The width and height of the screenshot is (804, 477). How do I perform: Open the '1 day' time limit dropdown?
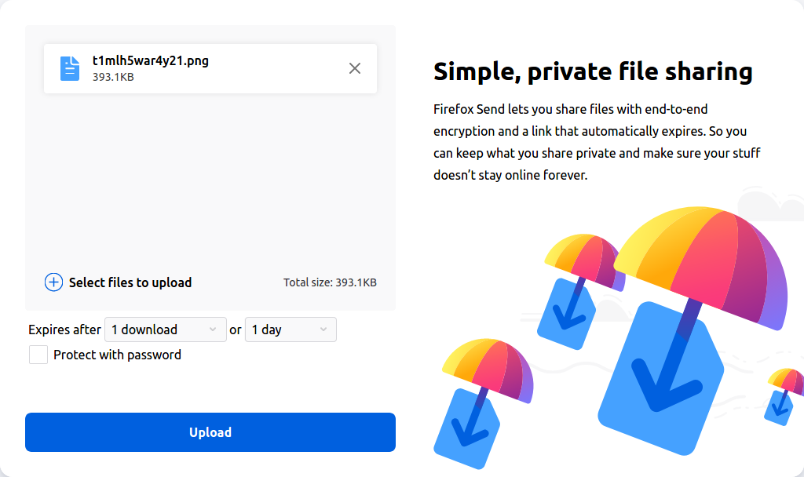pyautogui.click(x=289, y=330)
